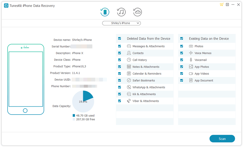
Task: Click the Safari Bookmarks compass icon
Action: [129, 80]
